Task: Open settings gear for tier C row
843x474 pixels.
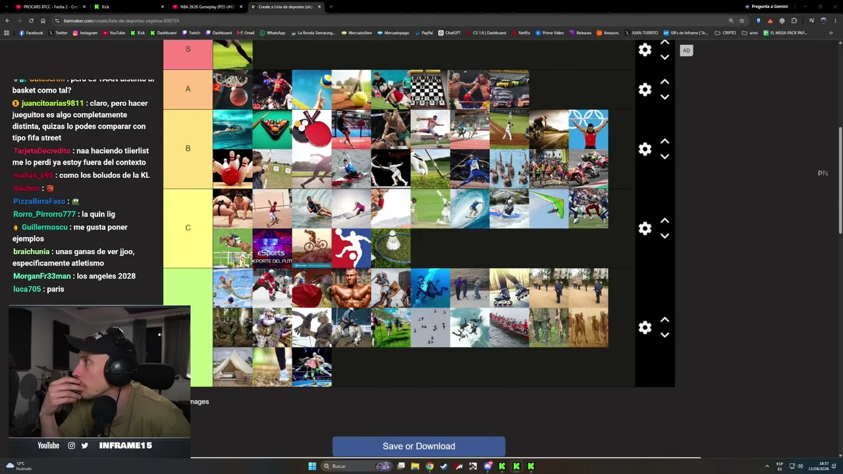Action: tap(645, 228)
